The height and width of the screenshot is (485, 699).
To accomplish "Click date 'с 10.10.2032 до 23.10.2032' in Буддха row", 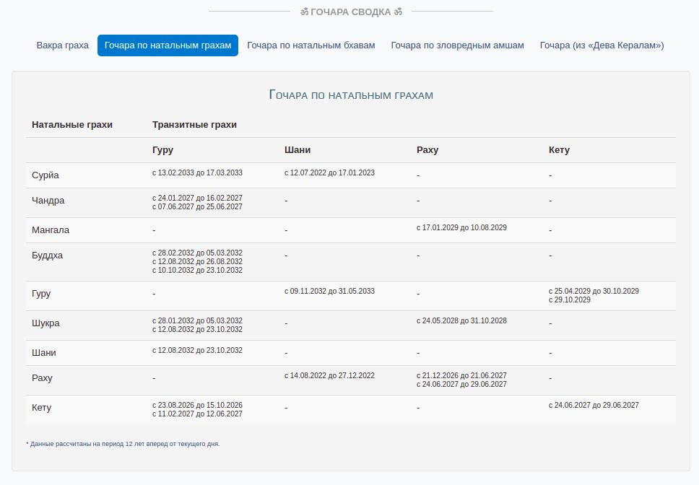I will pos(197,271).
